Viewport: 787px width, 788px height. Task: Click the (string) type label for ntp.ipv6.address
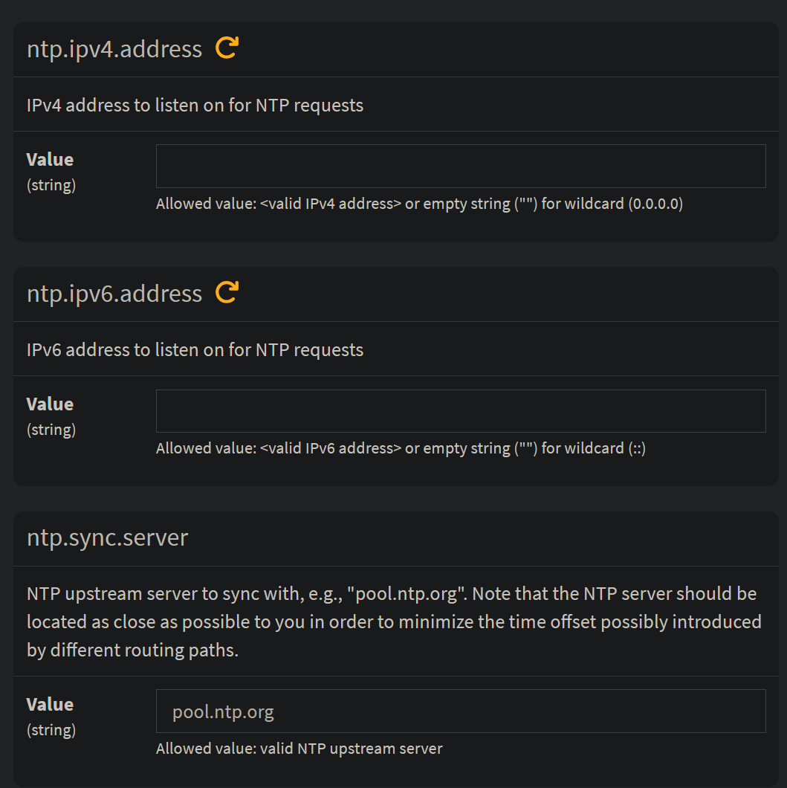[51, 429]
